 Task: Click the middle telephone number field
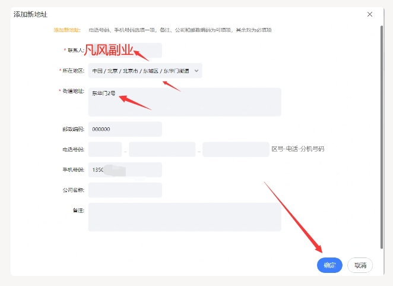coord(162,149)
